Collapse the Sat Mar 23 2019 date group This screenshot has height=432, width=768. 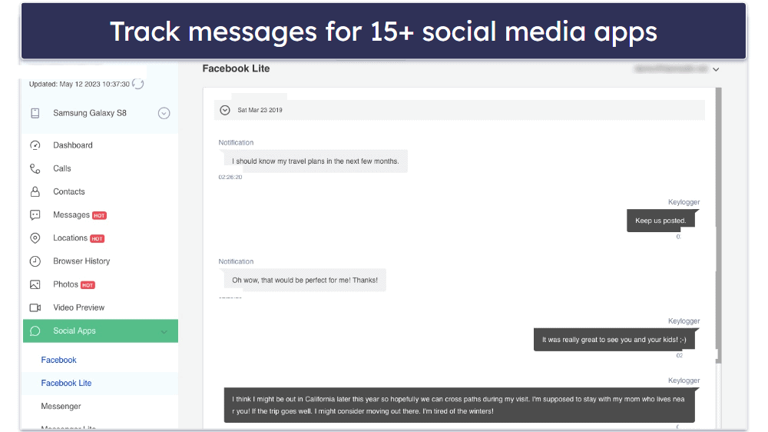225,111
